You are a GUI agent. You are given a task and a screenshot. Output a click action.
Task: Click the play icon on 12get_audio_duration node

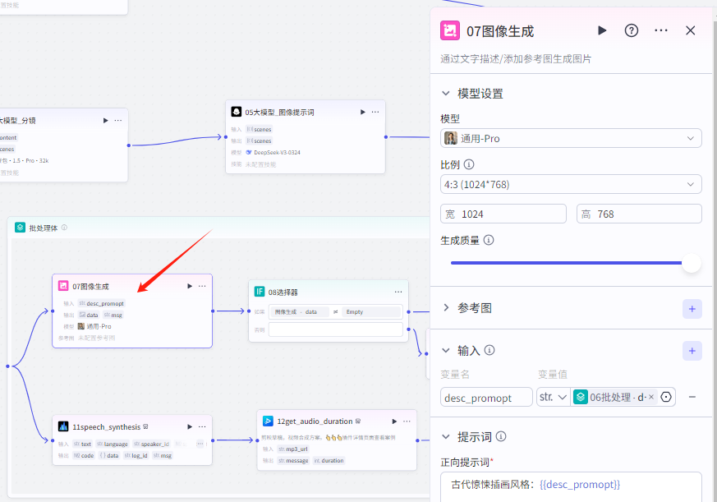(x=267, y=421)
